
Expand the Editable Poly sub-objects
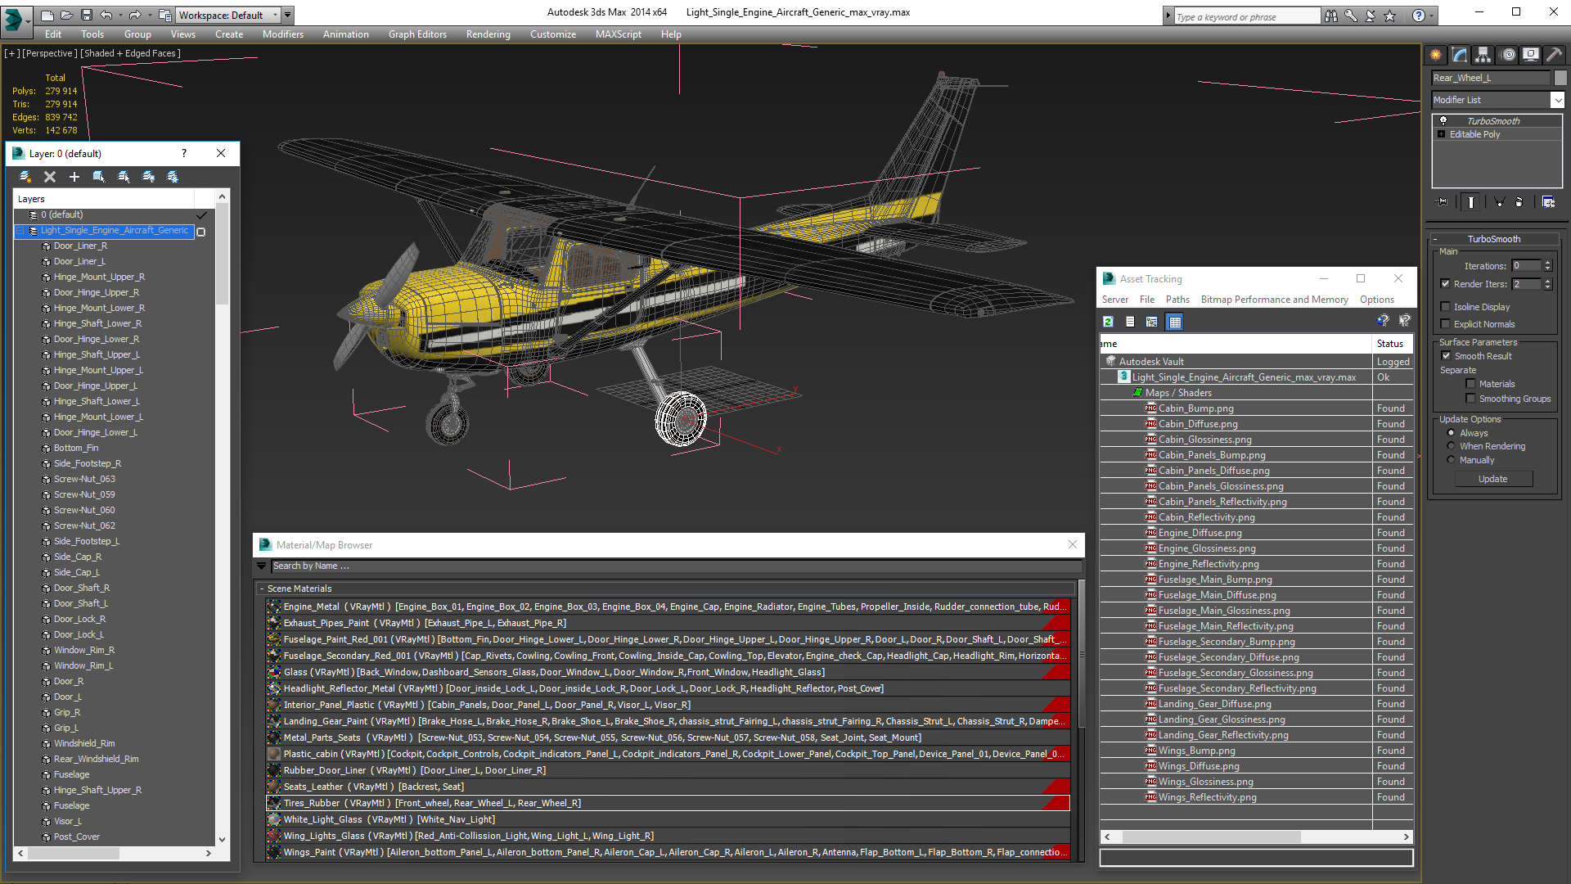[1442, 134]
